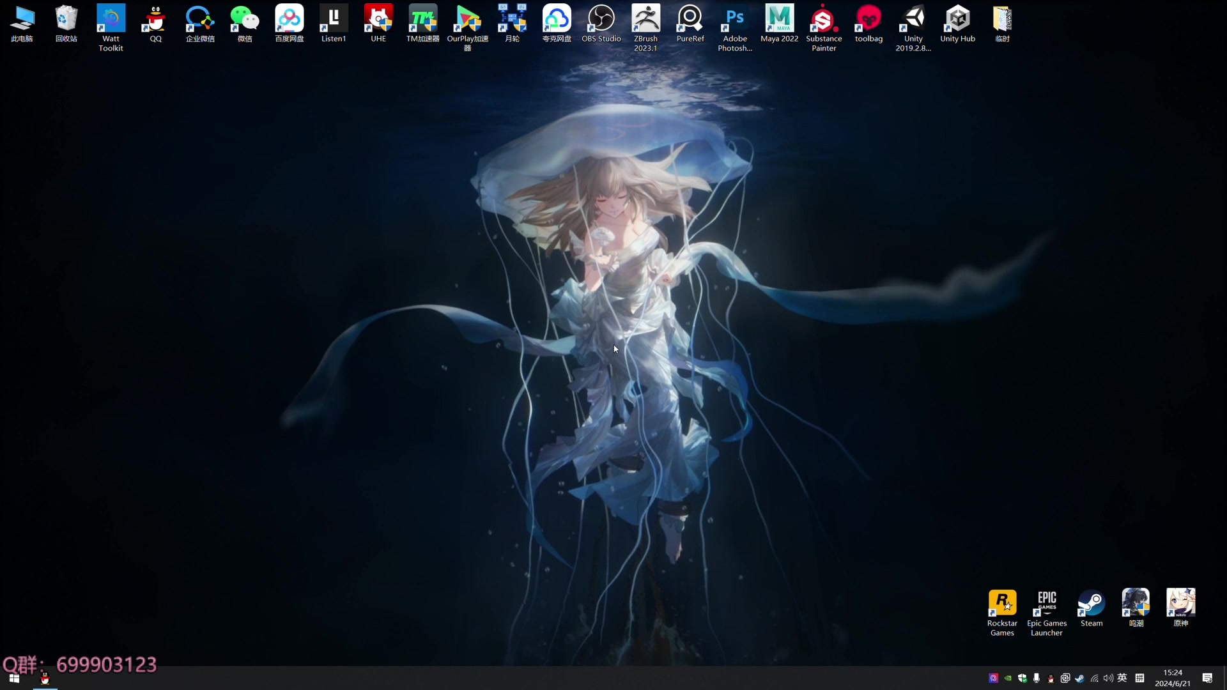Open the Windows Start menu

pyautogui.click(x=14, y=678)
